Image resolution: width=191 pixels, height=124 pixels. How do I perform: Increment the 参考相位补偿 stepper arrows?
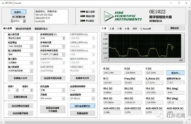click(64, 38)
